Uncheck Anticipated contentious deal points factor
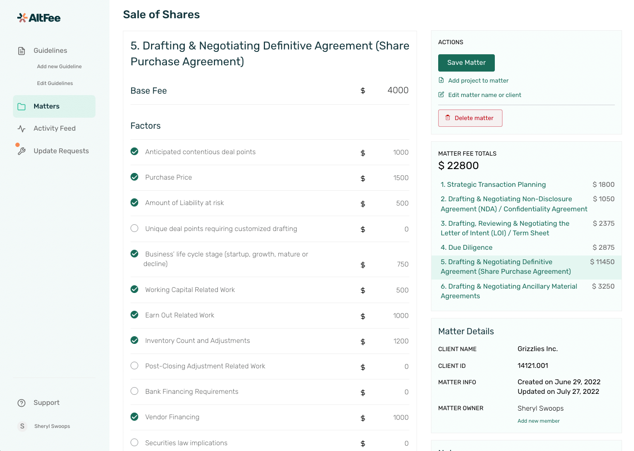 pos(134,152)
